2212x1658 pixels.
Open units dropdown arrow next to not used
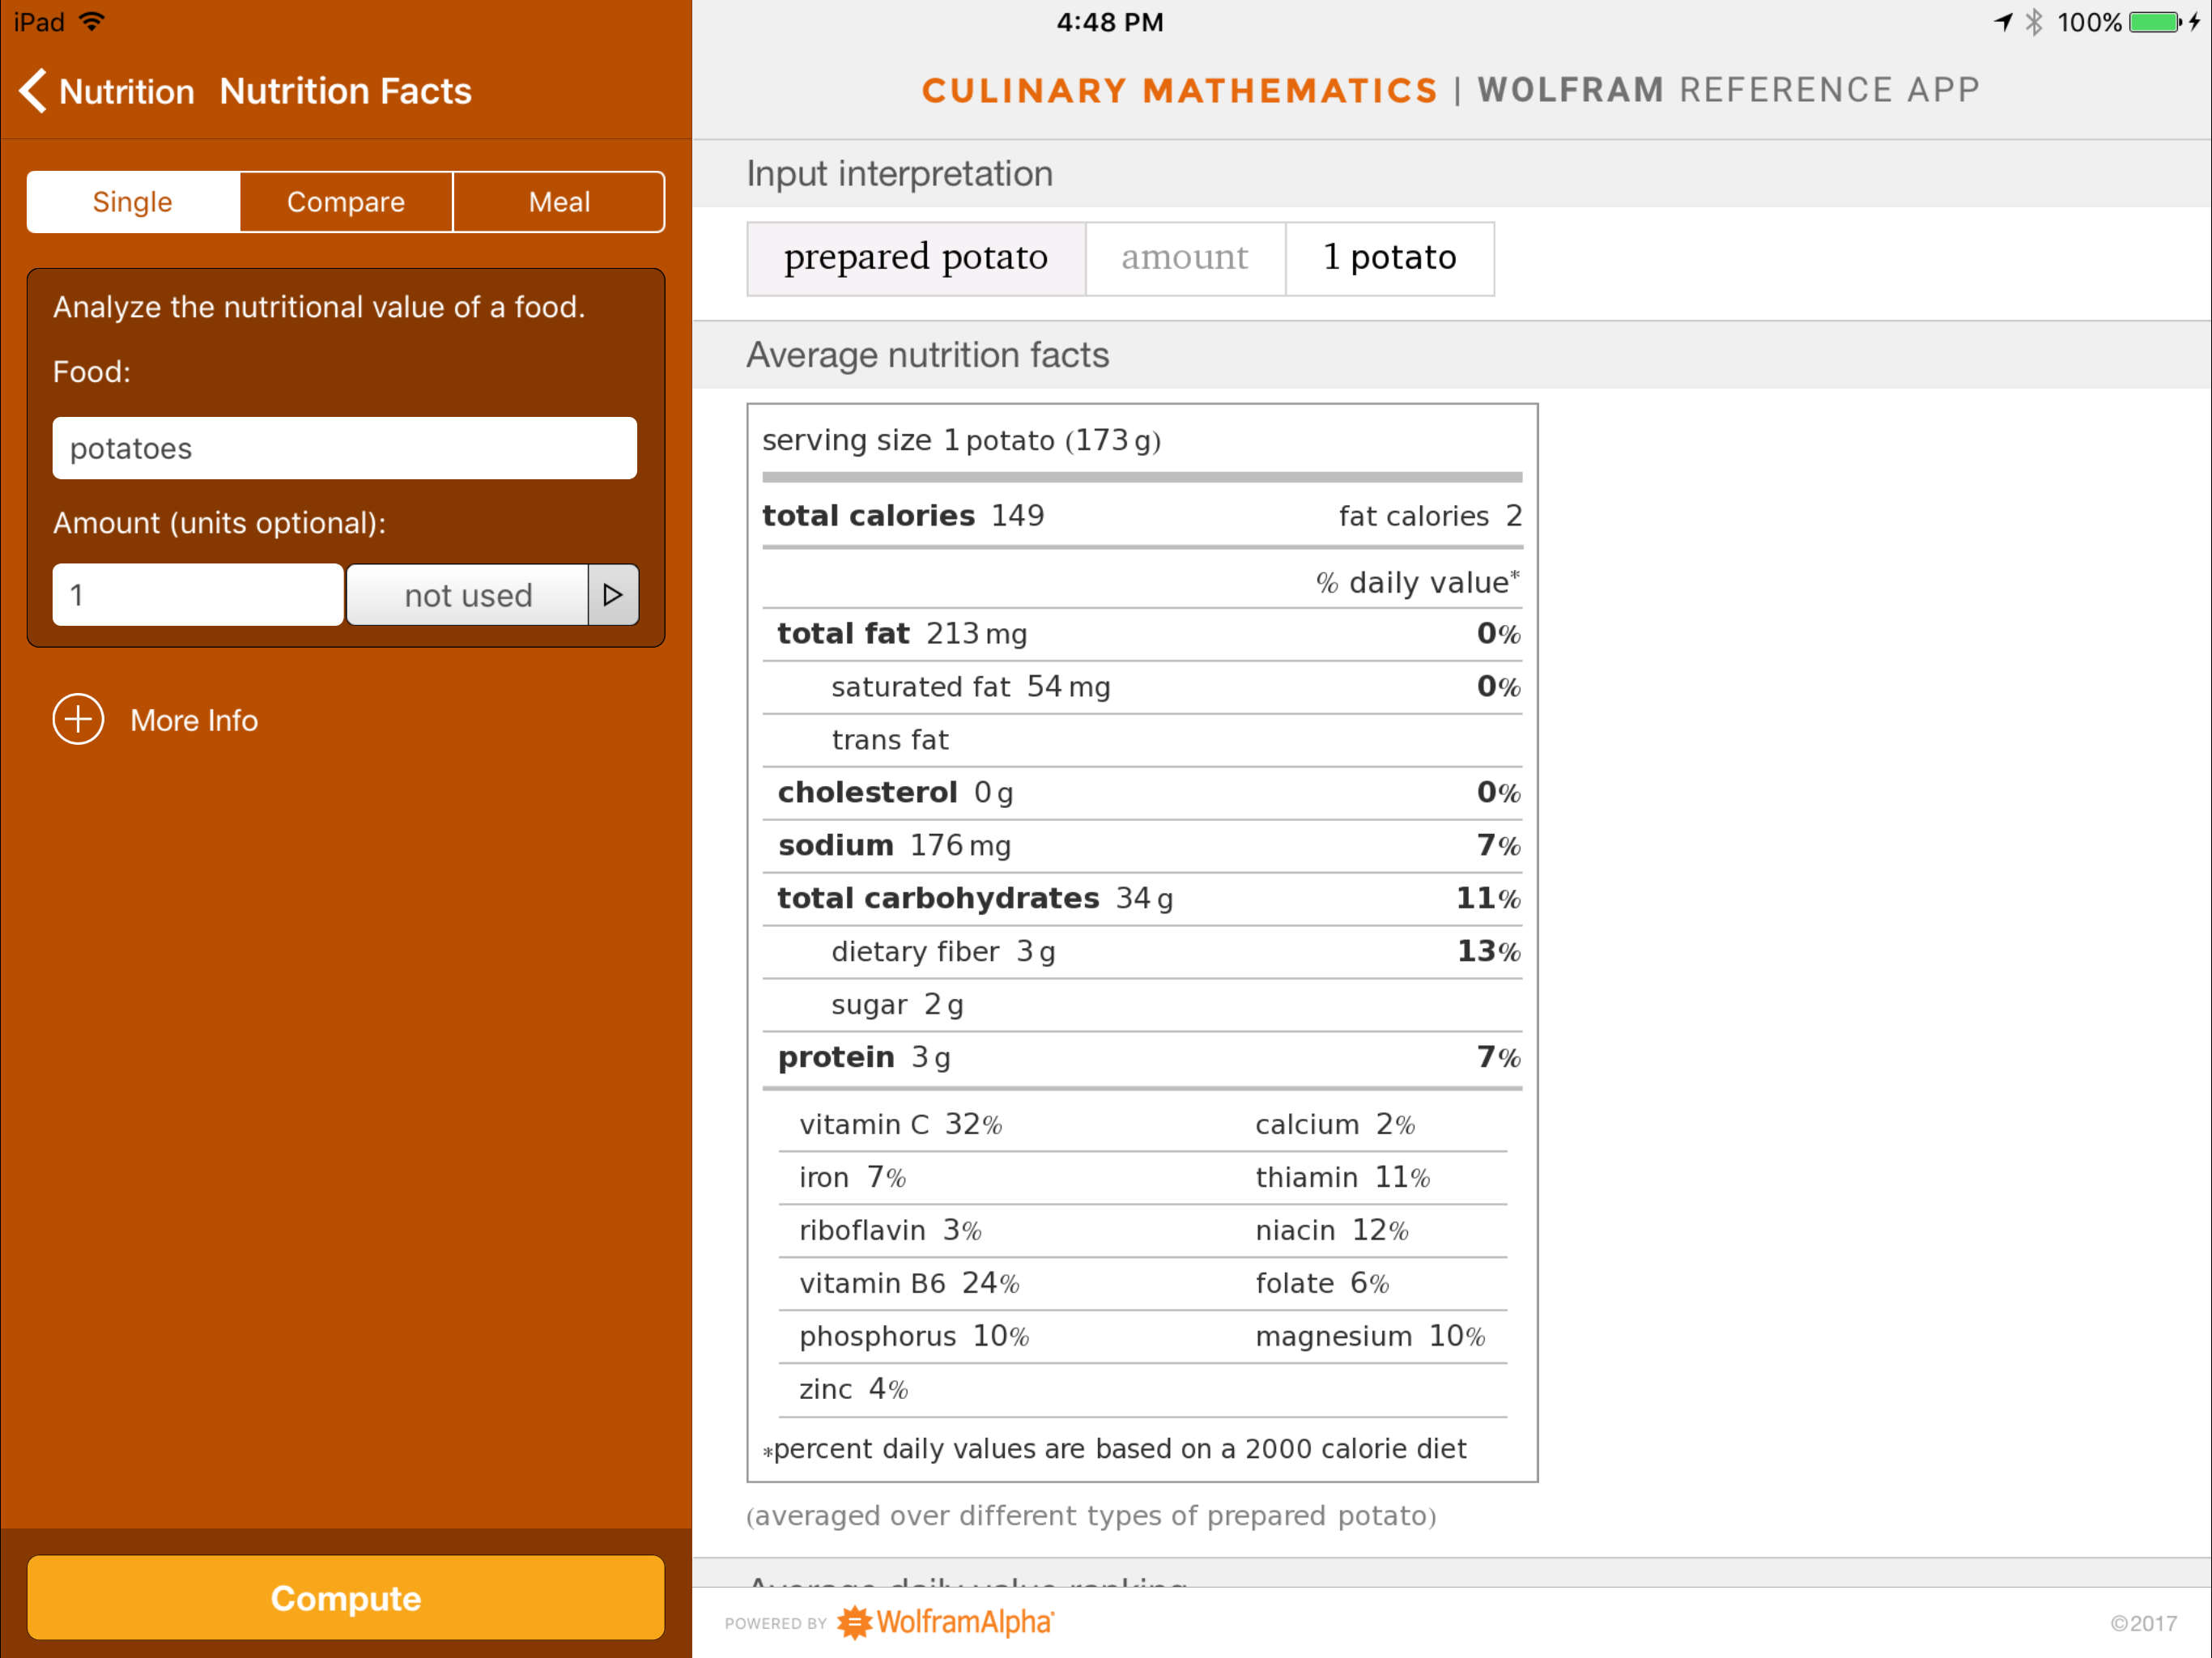[613, 595]
